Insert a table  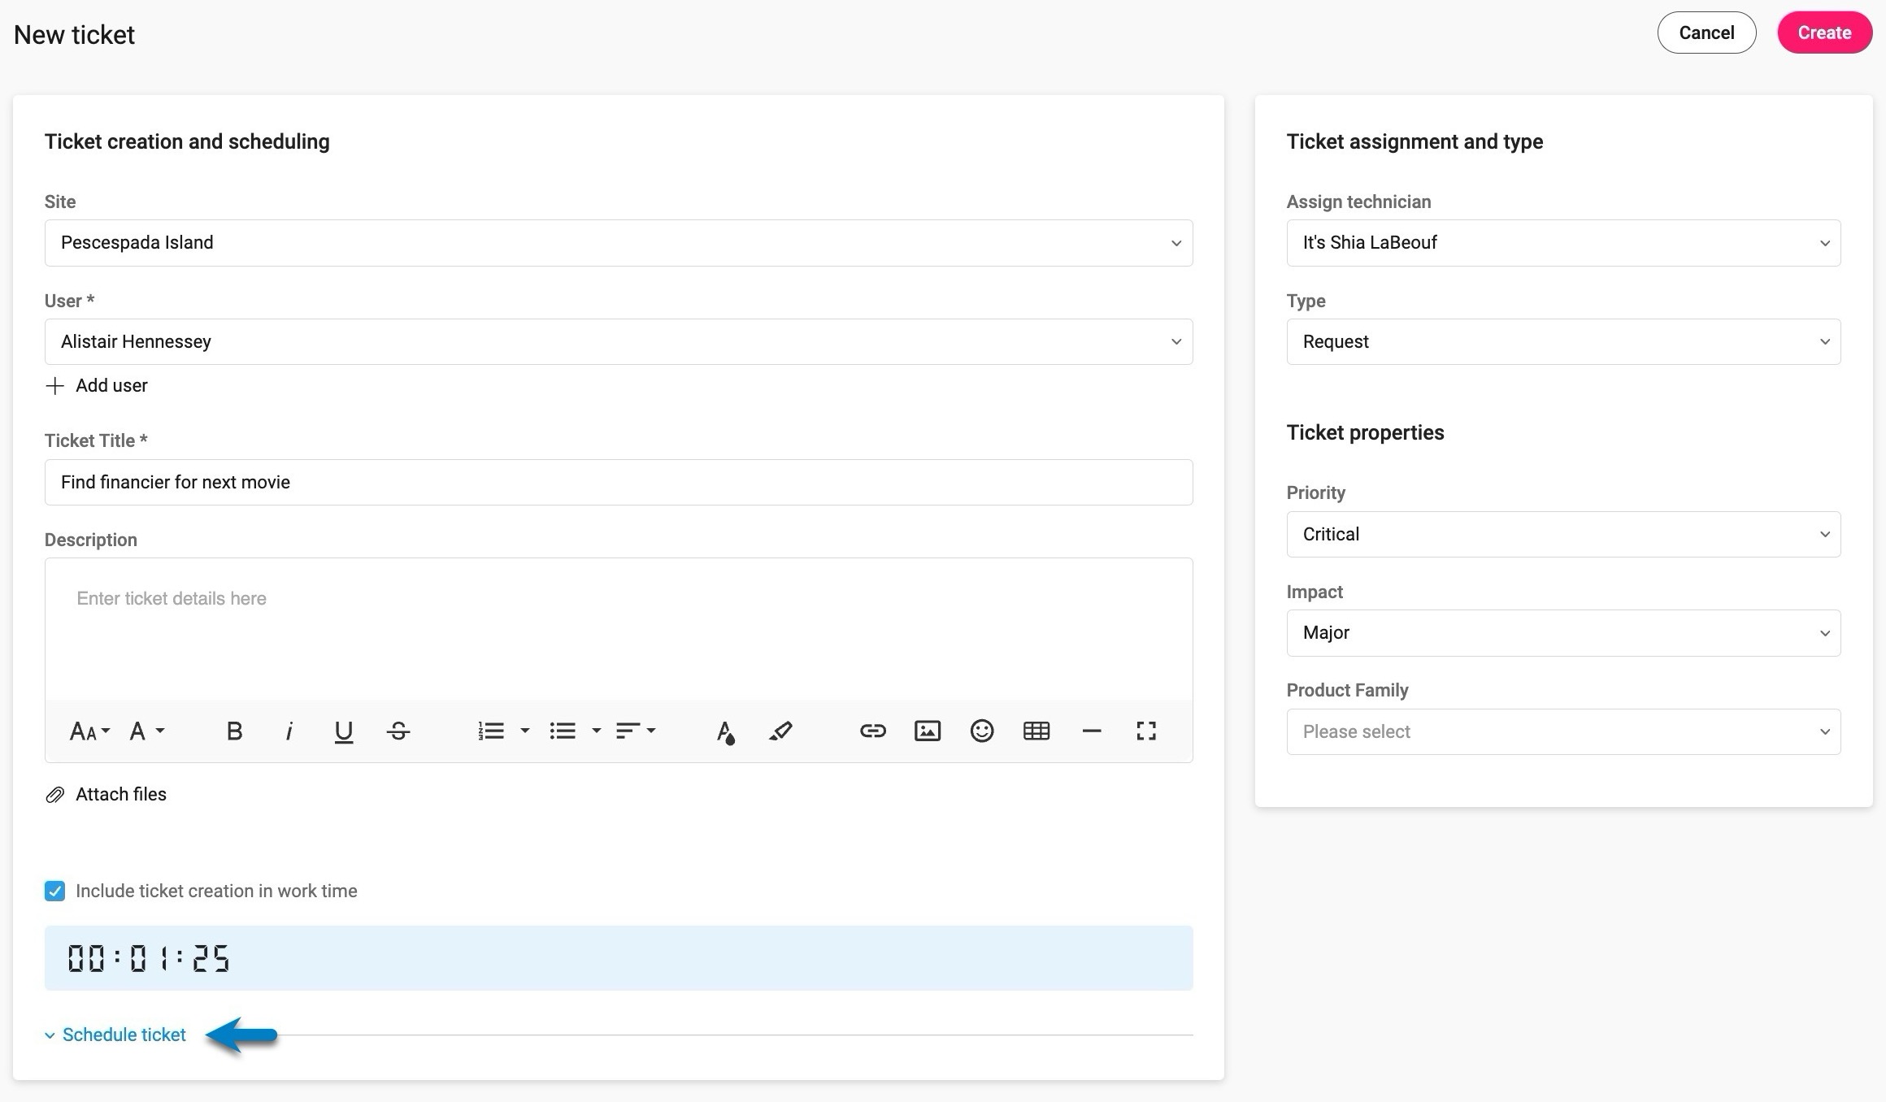(x=1036, y=731)
